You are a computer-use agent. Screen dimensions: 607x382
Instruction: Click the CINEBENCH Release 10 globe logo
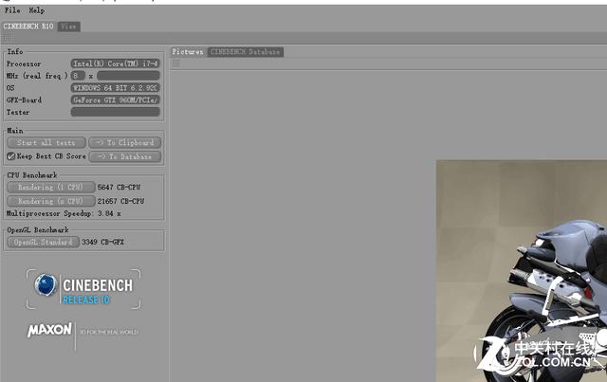point(46,285)
